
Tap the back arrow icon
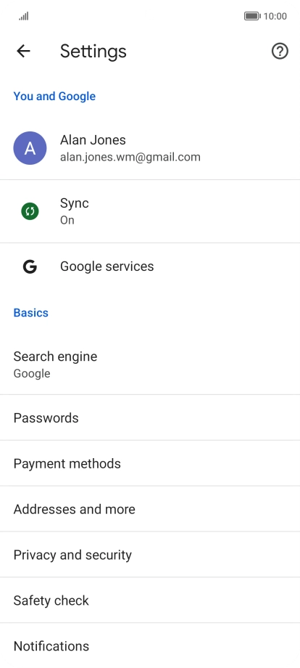tap(23, 51)
